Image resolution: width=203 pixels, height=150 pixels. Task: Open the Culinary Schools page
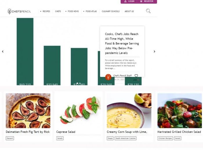[x=110, y=11]
